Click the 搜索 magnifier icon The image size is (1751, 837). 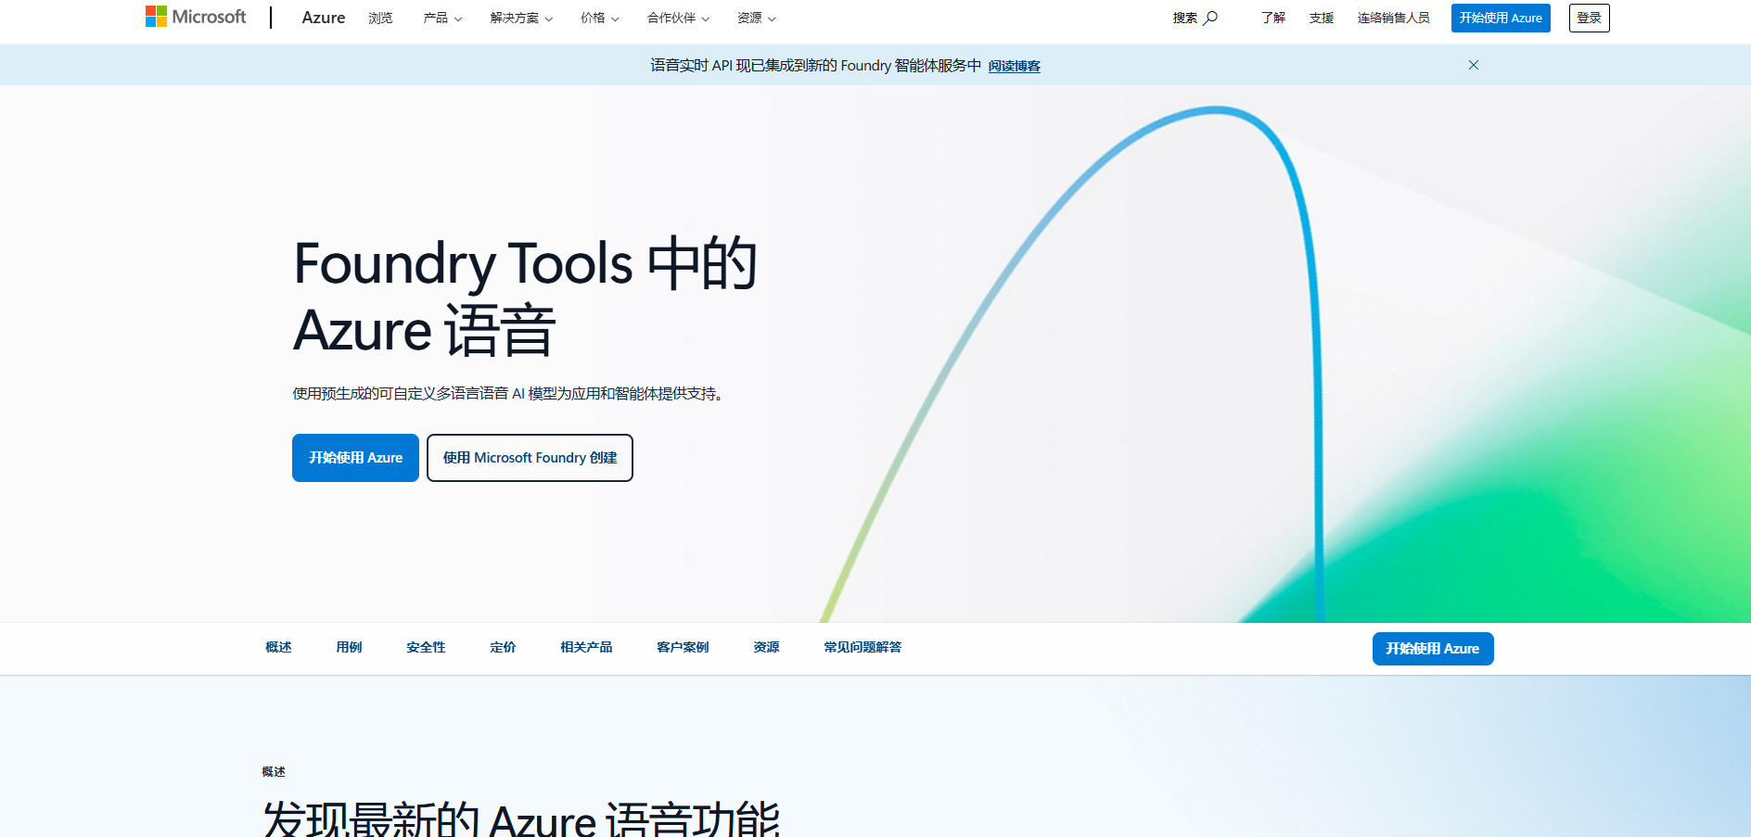click(1210, 18)
